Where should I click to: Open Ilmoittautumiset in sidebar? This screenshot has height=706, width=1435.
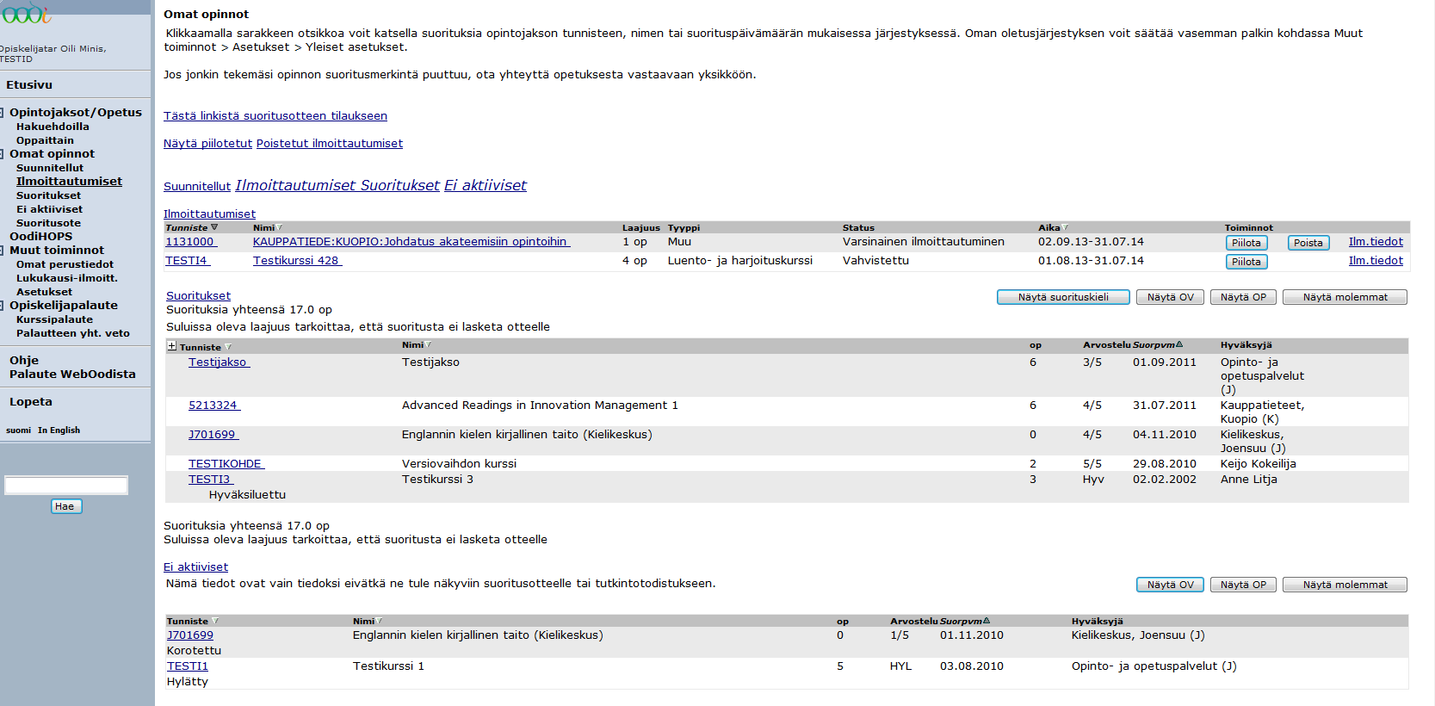click(x=69, y=182)
